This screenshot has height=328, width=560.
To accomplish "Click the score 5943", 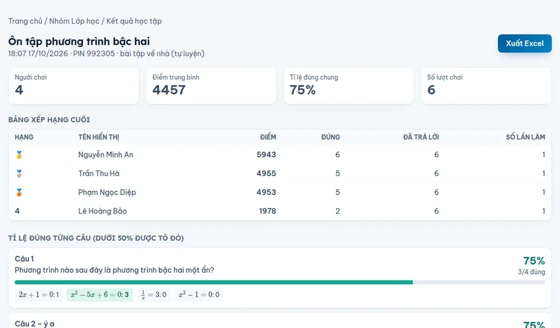I will (266, 155).
